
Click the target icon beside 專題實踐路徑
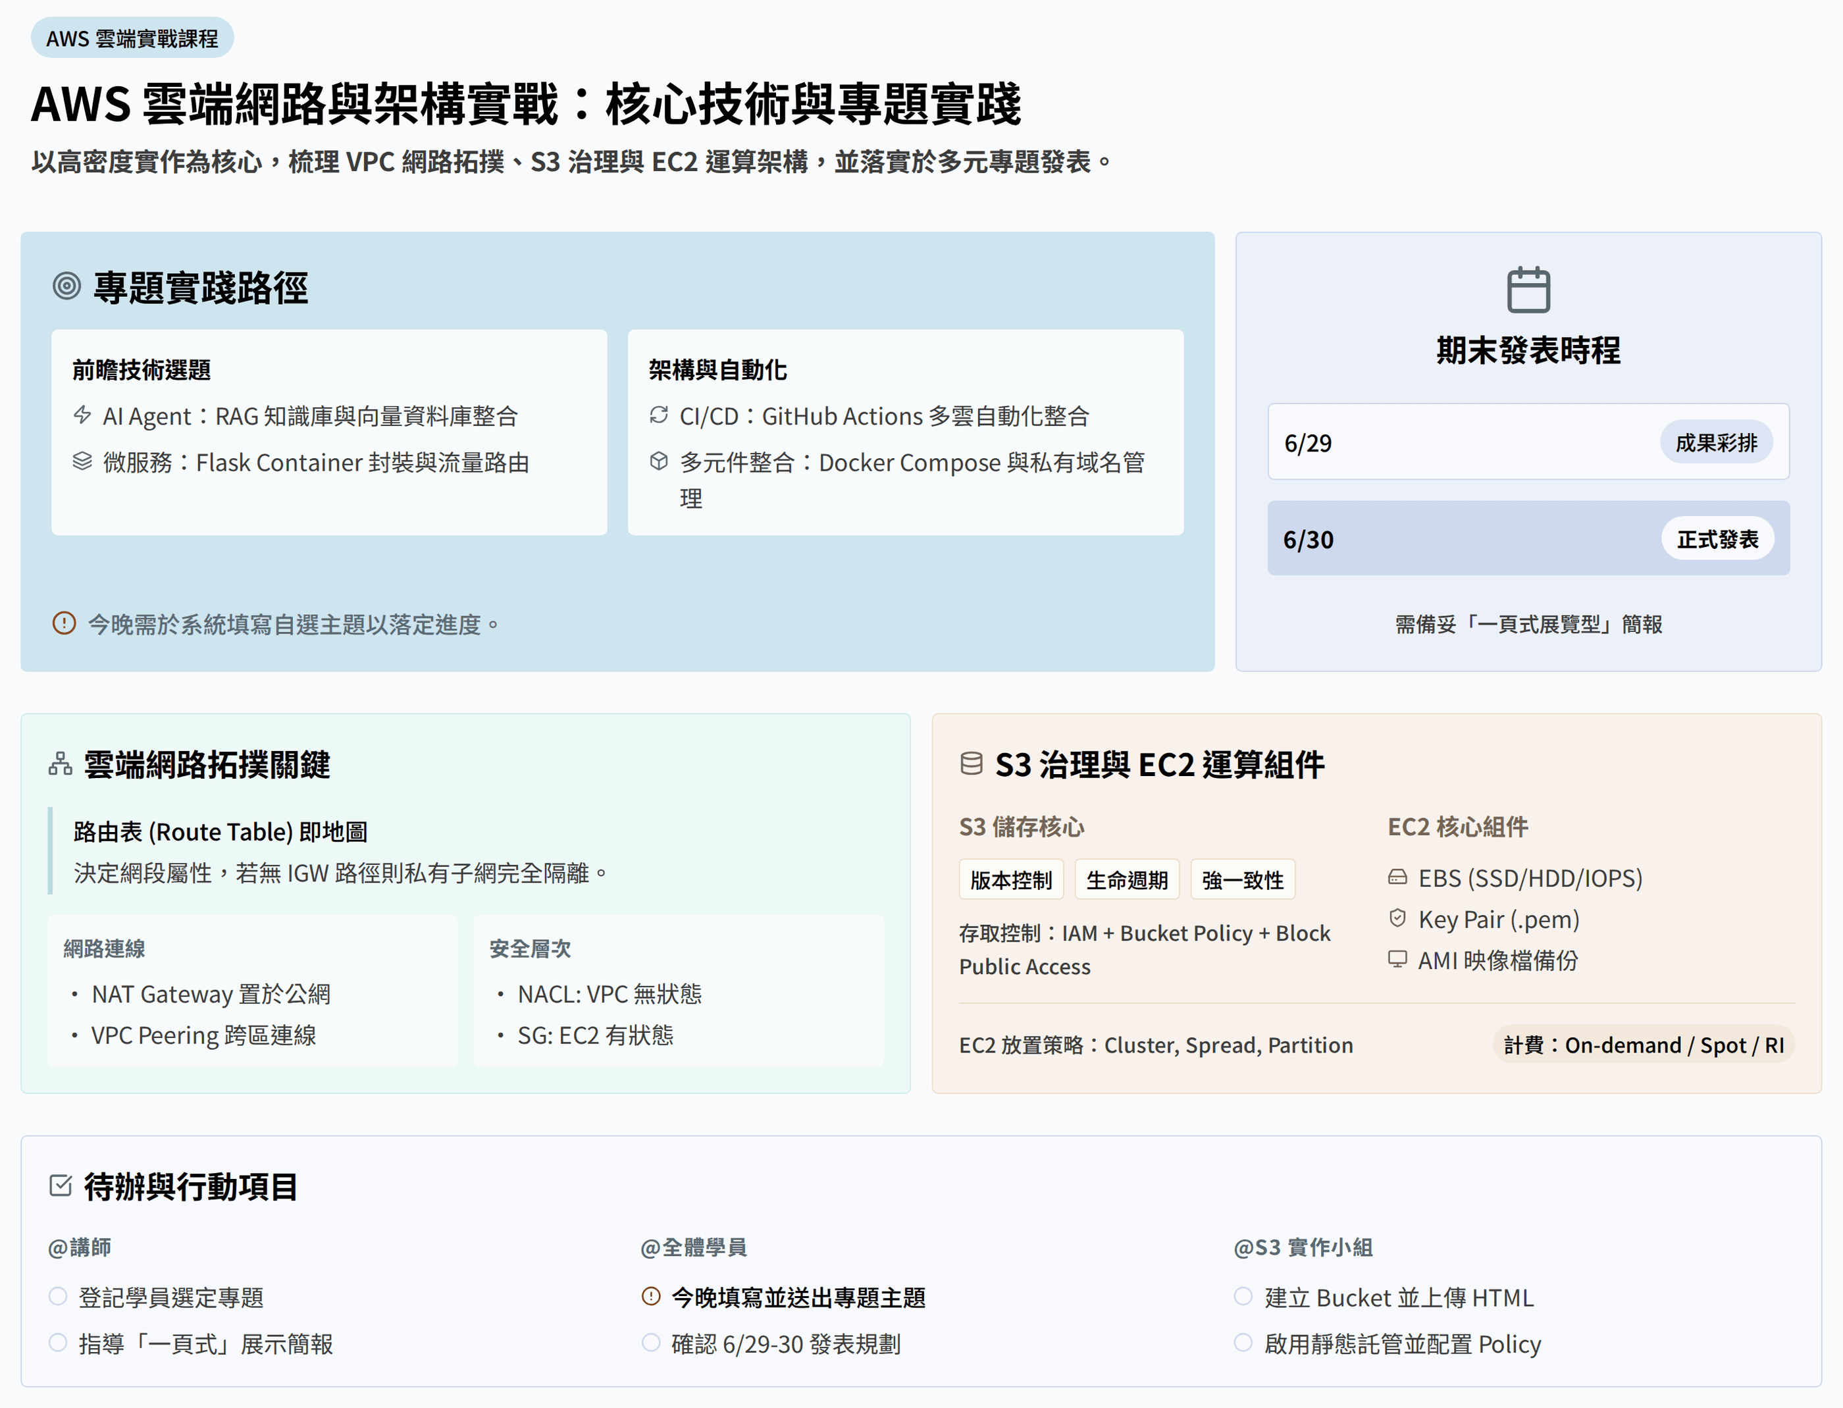pyautogui.click(x=66, y=286)
